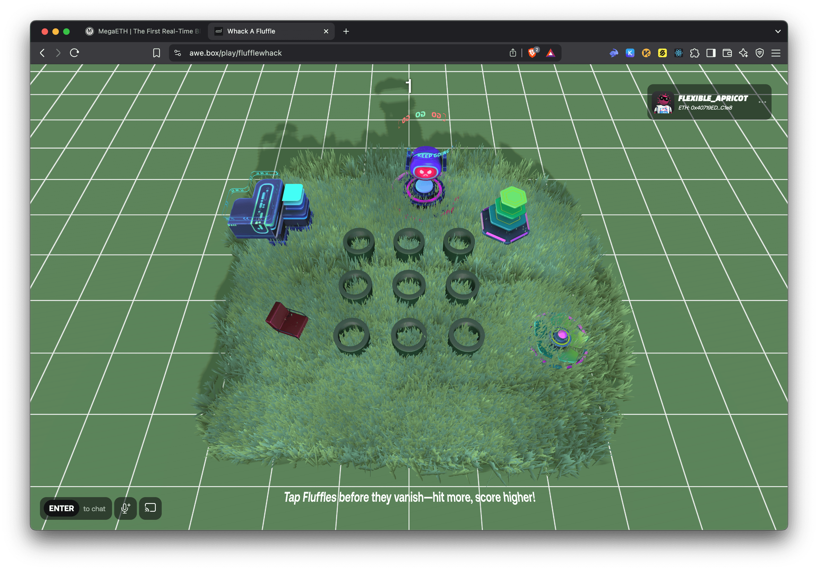Open site settings icon in address bar
This screenshot has height=570, width=818.
(178, 53)
